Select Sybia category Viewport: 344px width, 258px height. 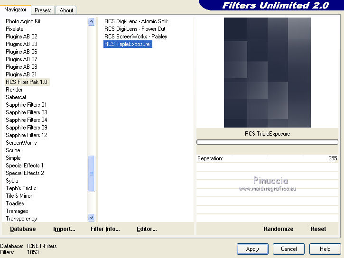tap(12, 181)
